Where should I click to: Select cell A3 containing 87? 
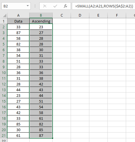(x=18, y=33)
